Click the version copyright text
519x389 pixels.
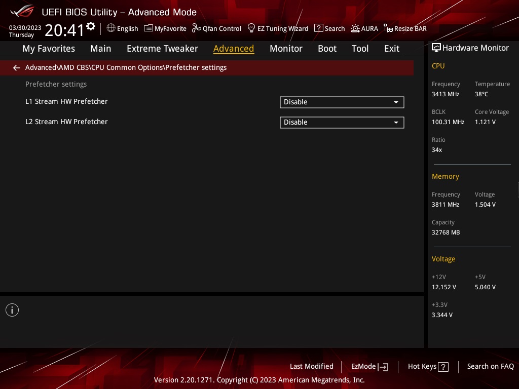coord(259,380)
